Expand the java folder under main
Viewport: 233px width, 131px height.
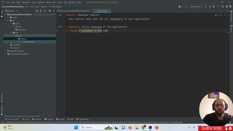coord(13,27)
